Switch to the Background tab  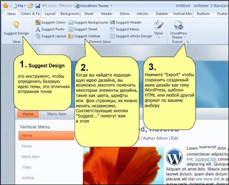click(x=70, y=14)
